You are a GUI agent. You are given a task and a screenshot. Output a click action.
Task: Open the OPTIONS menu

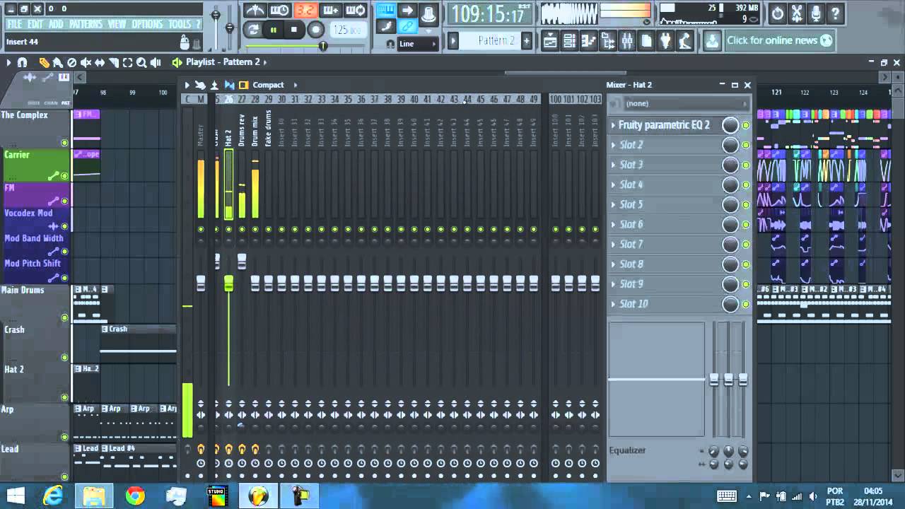147,24
